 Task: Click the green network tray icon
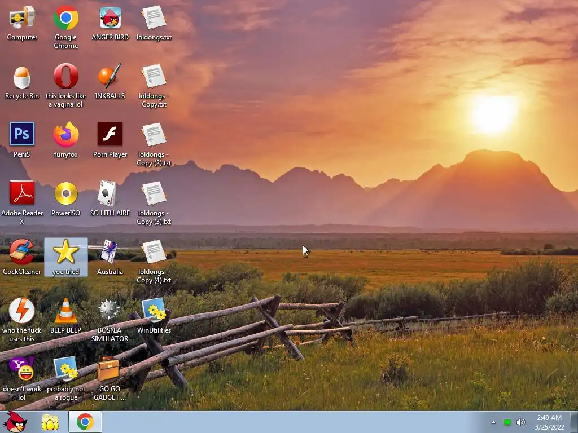(x=507, y=422)
